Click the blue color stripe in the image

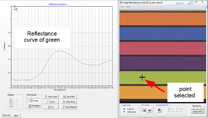click(x=163, y=33)
